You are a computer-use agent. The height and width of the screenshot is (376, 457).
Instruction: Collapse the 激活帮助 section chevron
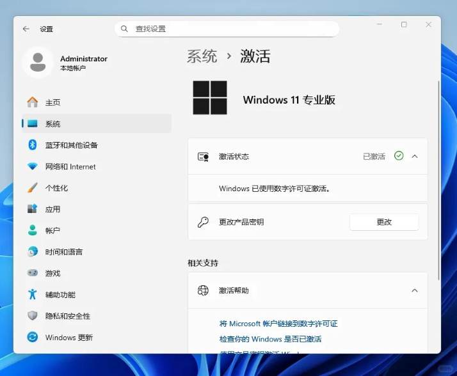click(415, 290)
